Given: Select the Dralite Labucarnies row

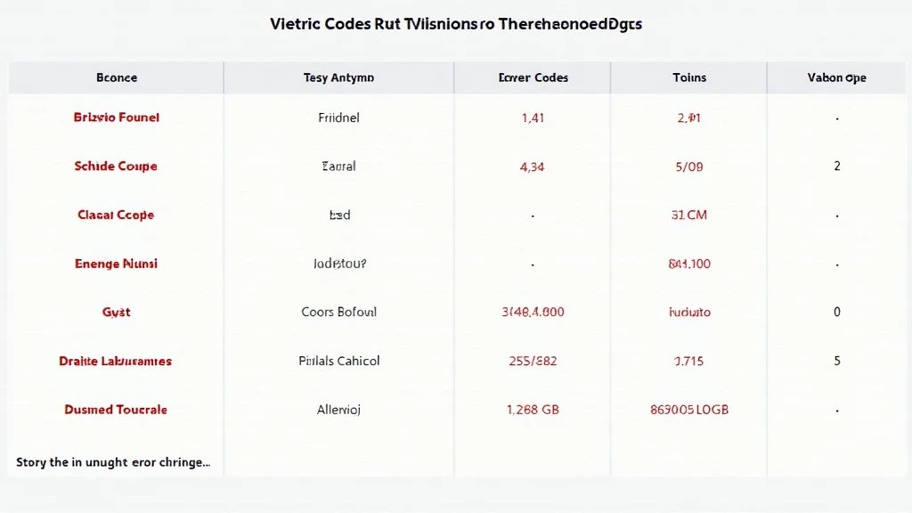Looking at the screenshot, I should pos(116,361).
